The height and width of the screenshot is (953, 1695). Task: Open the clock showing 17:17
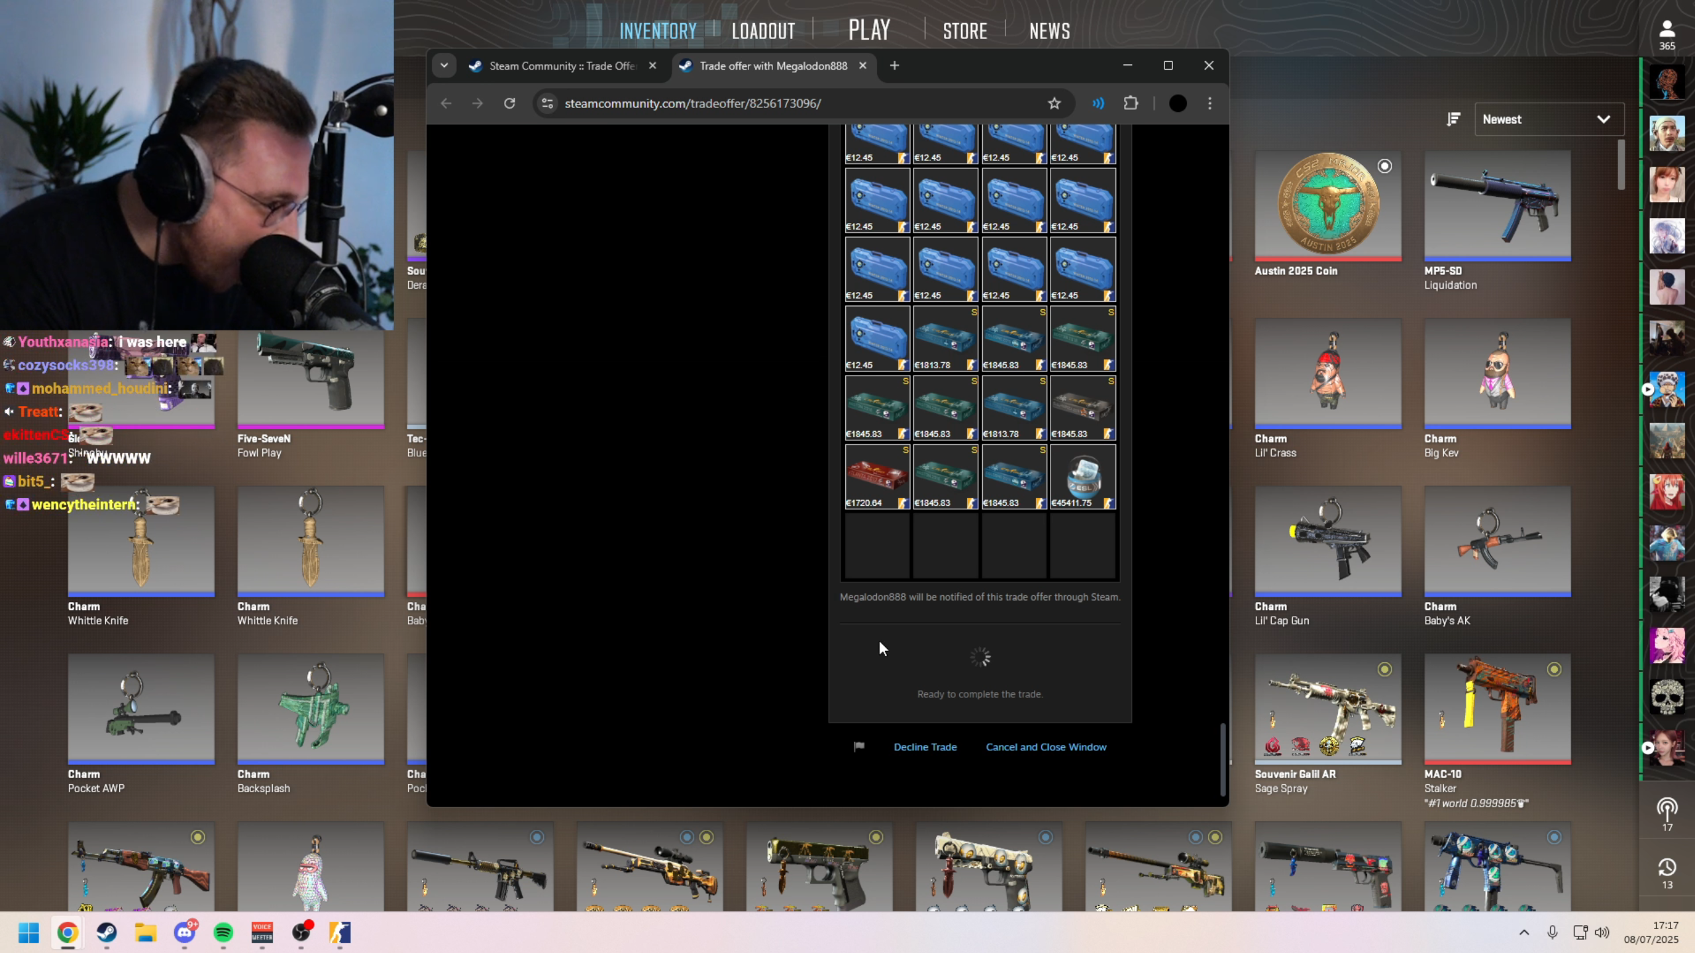click(x=1651, y=932)
